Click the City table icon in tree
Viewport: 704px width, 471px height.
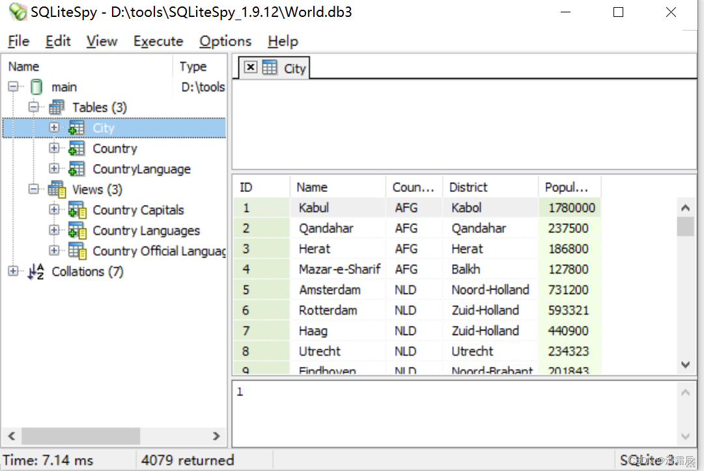pyautogui.click(x=76, y=128)
